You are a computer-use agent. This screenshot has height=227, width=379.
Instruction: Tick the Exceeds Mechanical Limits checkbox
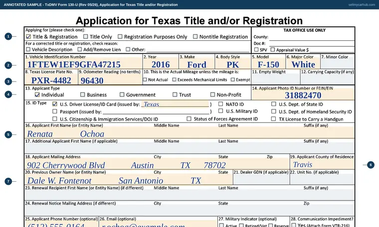click(x=174, y=80)
